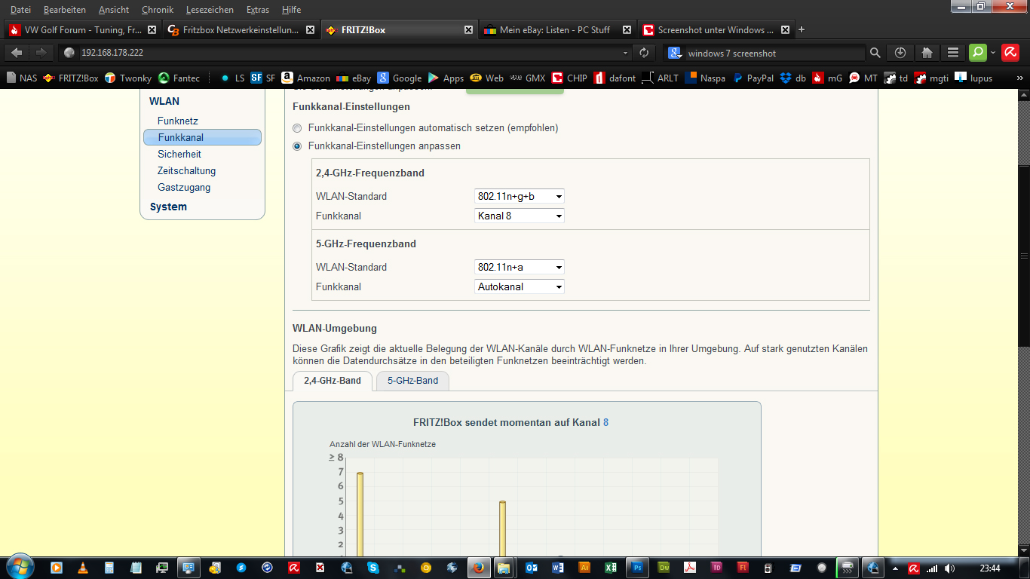Show hidden system tray icons arrow
1030x579 pixels.
[895, 568]
